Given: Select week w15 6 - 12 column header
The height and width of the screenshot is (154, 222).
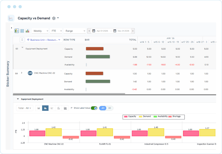Looking at the screenshot, I should [159, 42].
